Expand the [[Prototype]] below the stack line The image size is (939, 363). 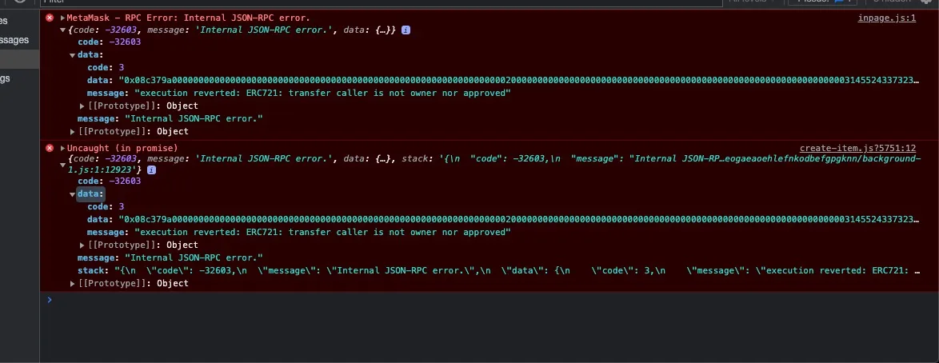tap(73, 283)
